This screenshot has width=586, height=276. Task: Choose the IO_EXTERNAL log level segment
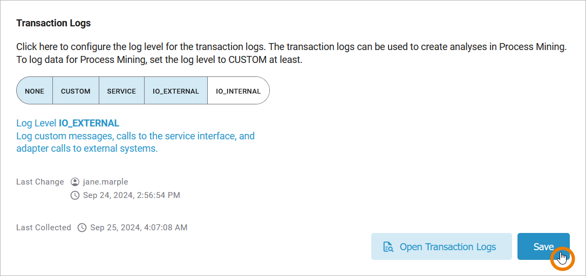(176, 91)
